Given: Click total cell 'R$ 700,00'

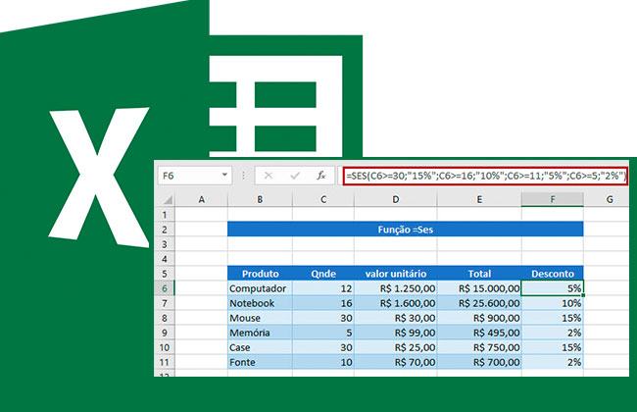Looking at the screenshot, I should click(x=479, y=362).
